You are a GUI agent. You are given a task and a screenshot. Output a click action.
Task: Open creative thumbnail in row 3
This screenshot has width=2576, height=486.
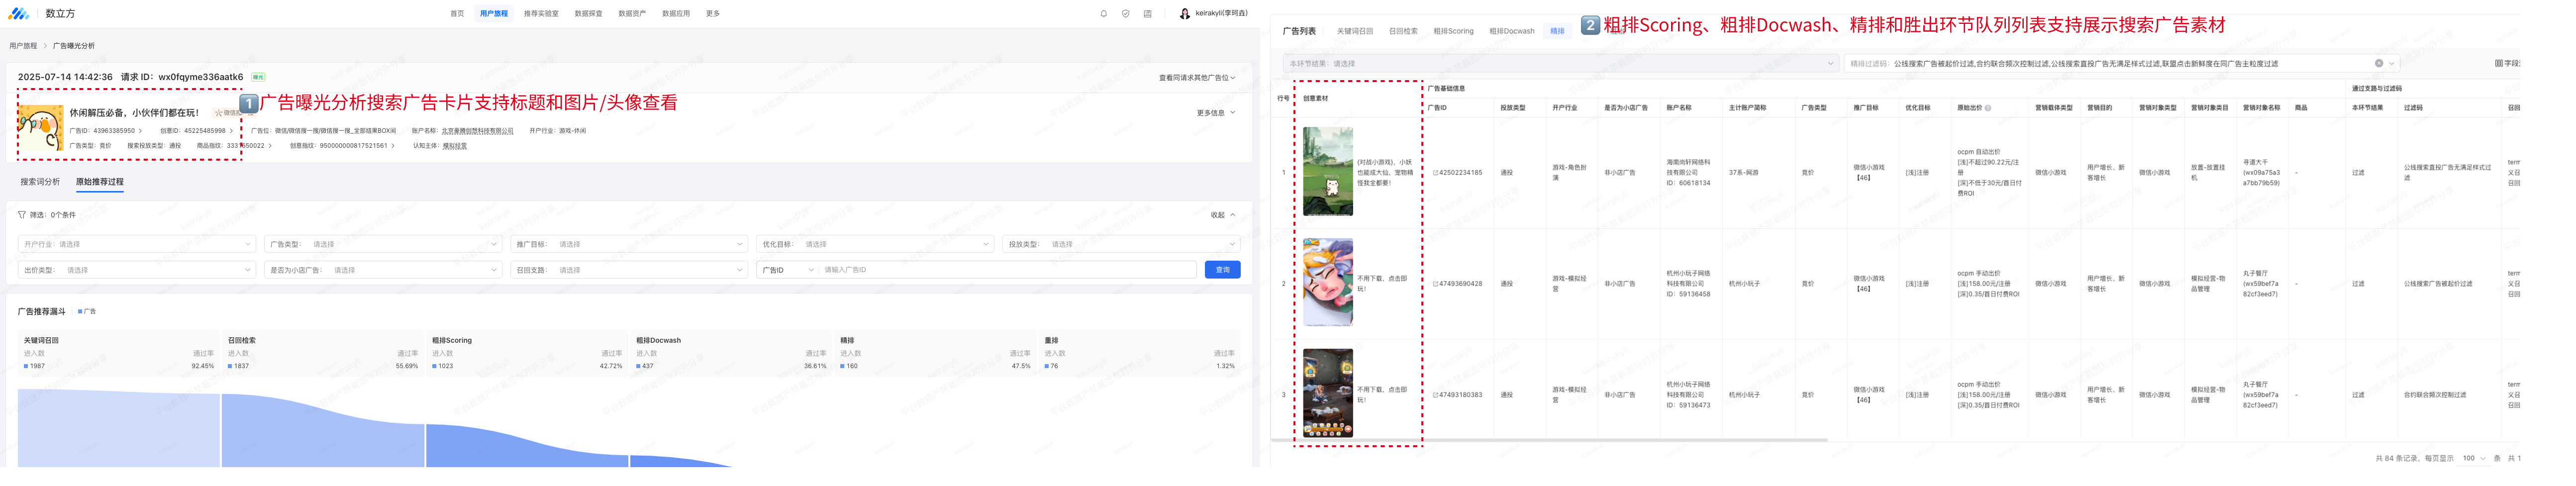(x=1327, y=394)
